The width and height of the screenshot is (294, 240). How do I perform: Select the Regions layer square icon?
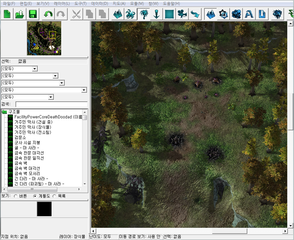point(169,14)
